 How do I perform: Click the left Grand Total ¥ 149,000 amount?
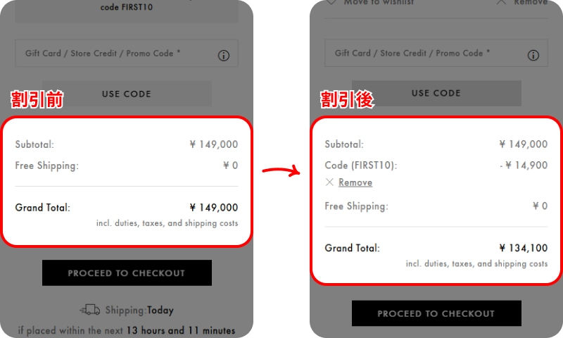tap(214, 208)
